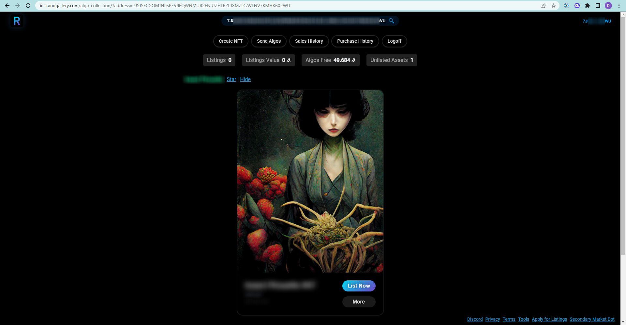Toggle the browser side panel

tap(598, 6)
